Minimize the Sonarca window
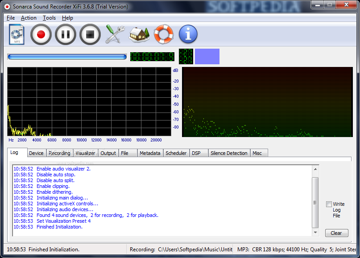The image size is (360, 258). click(x=318, y=4)
